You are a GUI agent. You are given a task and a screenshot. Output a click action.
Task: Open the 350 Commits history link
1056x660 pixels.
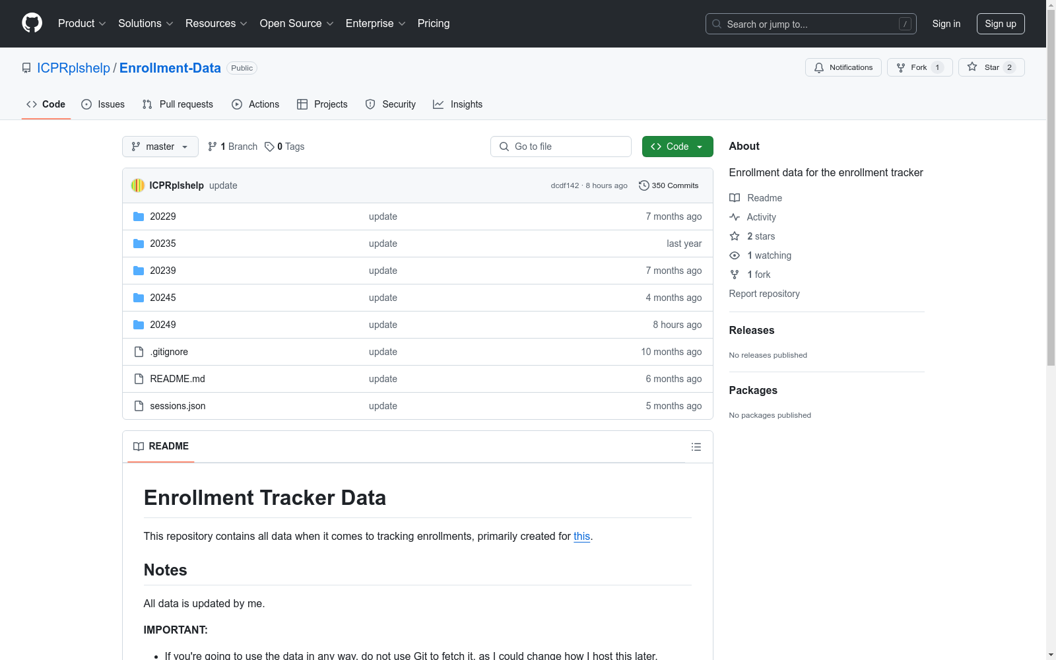(669, 185)
